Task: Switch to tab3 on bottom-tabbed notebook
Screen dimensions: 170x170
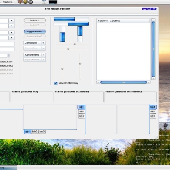Action: click(x=42, y=132)
